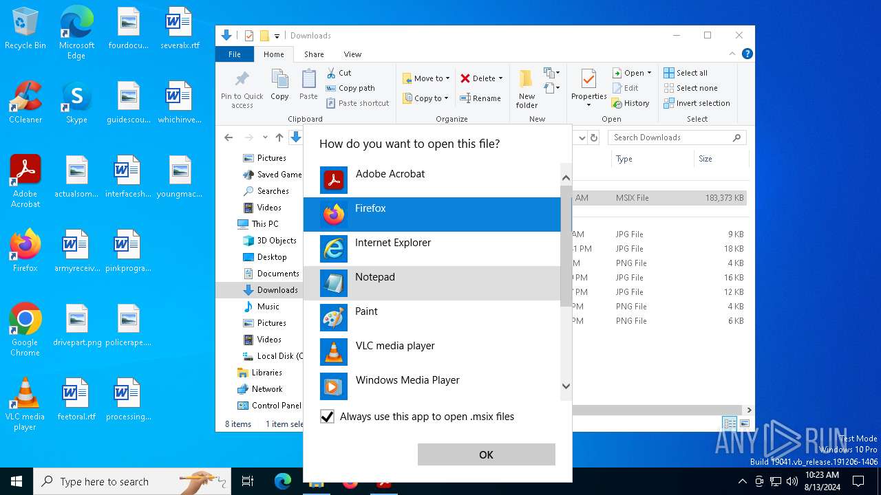Select Skype desktop shortcut

(76, 102)
